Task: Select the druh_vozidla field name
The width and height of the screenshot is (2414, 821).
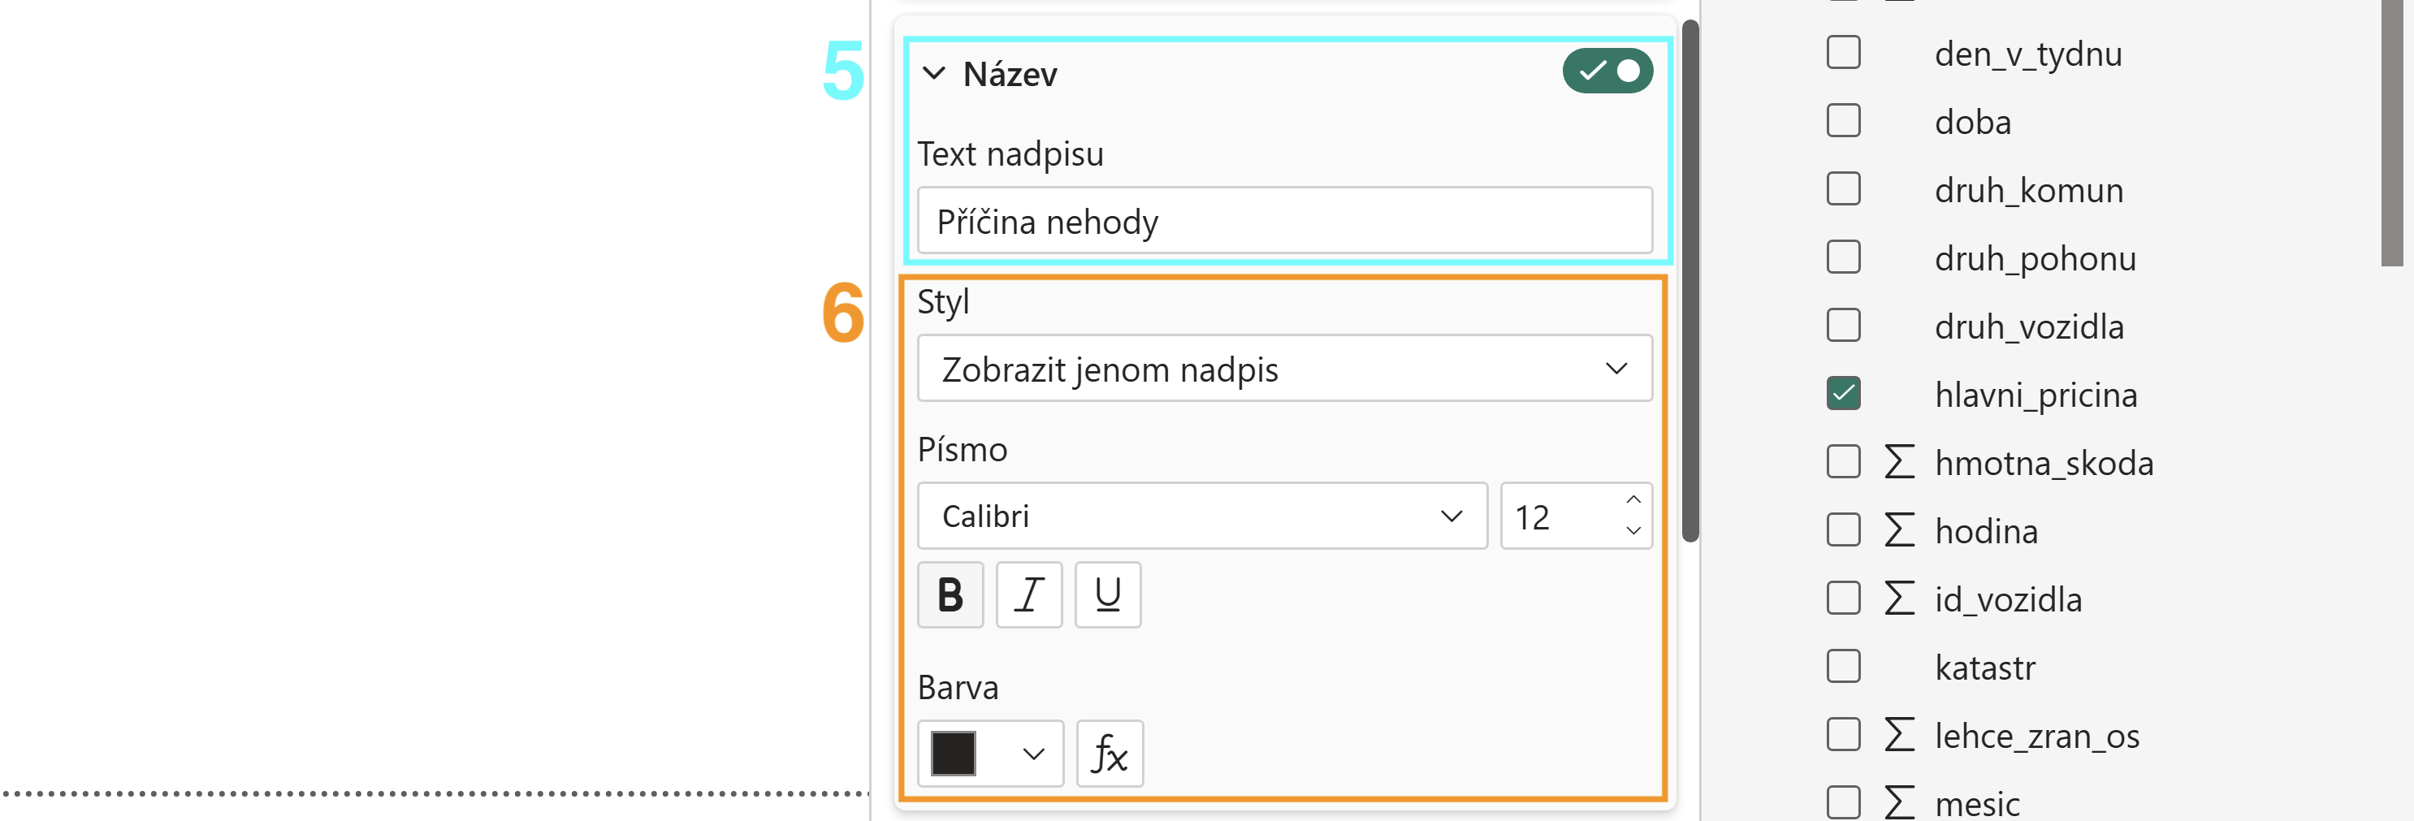Action: 2029,326
